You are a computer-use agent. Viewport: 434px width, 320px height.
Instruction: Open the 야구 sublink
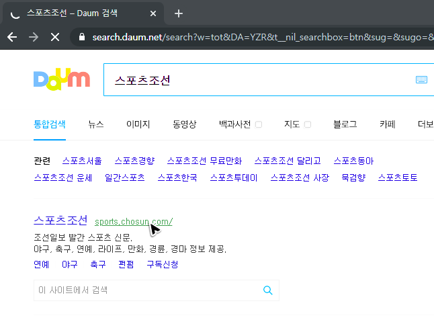point(69,264)
